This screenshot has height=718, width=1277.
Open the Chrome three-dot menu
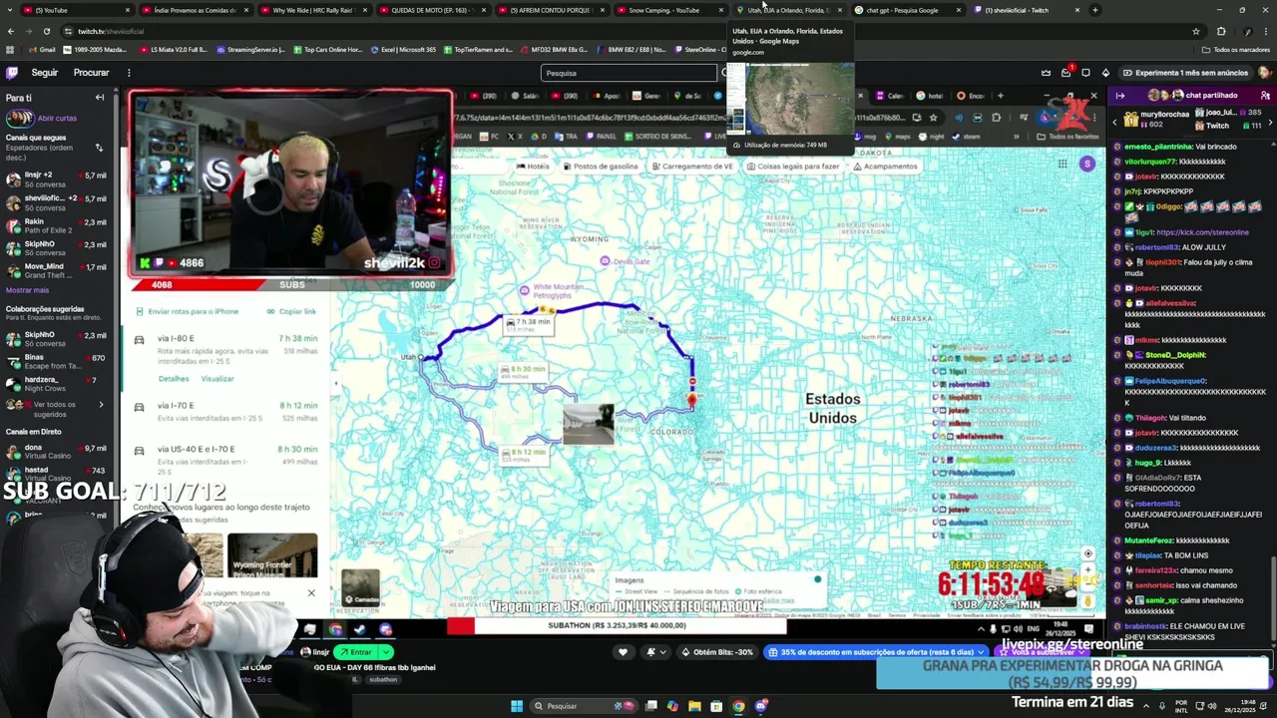coord(1266,31)
